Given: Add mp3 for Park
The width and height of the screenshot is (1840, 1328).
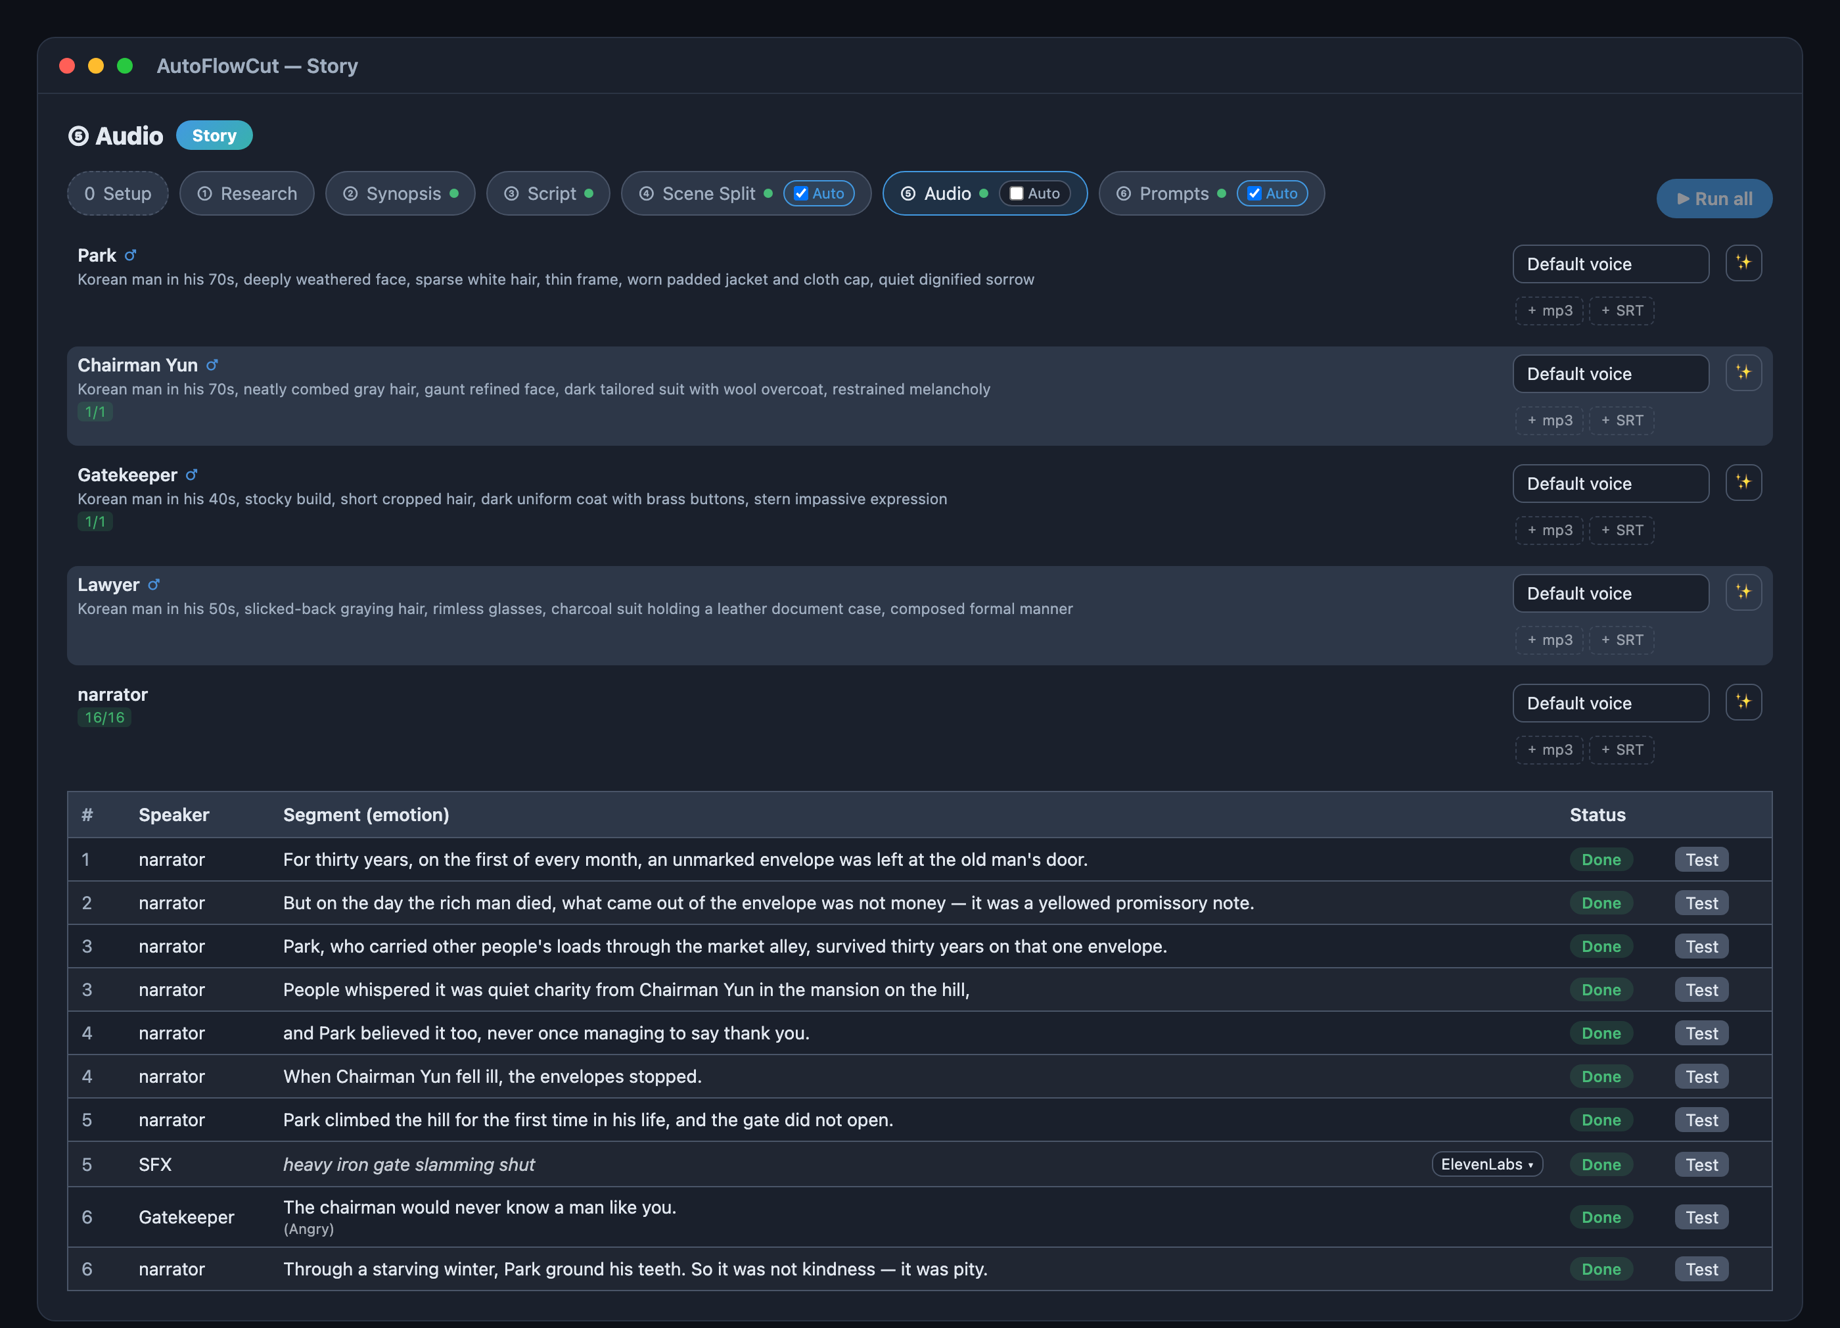Looking at the screenshot, I should click(1549, 310).
